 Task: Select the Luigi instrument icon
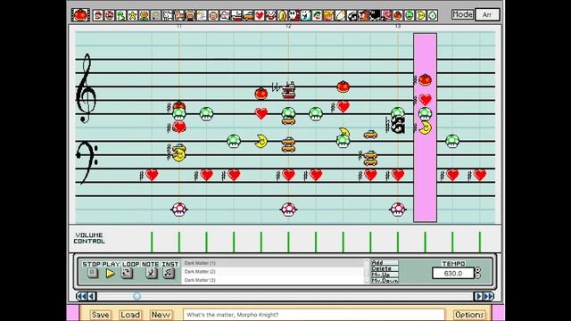[x=317, y=15]
